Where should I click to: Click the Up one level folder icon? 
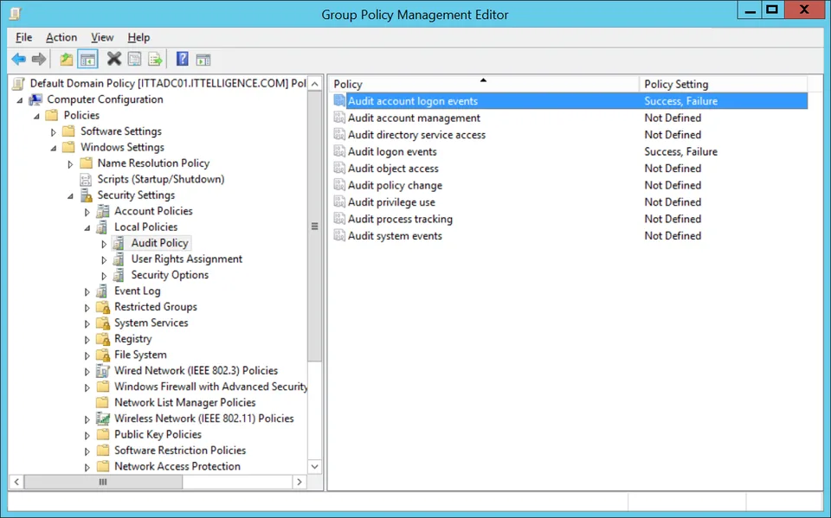tap(67, 60)
